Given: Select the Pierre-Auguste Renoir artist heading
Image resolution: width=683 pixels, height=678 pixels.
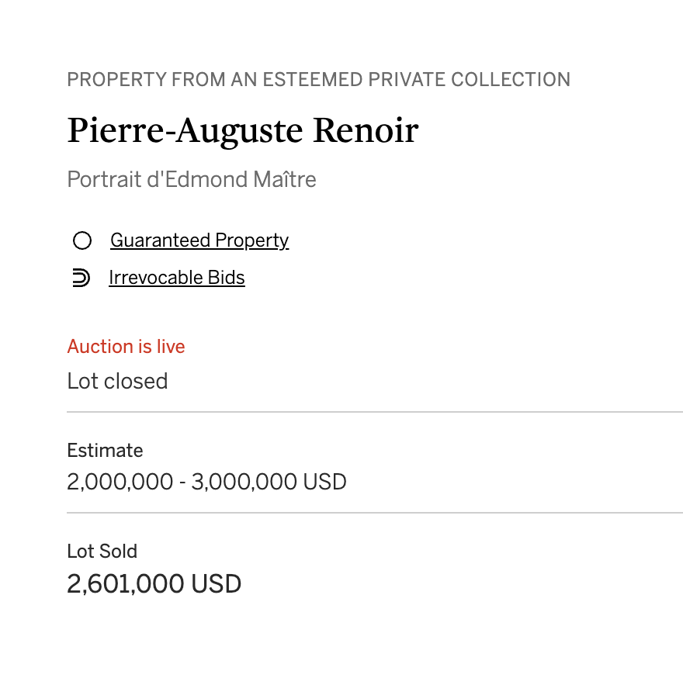Looking at the screenshot, I should pyautogui.click(x=243, y=130).
